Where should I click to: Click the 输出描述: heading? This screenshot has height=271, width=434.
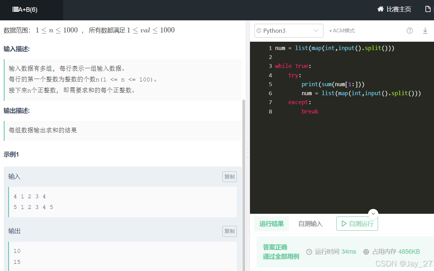click(x=17, y=111)
